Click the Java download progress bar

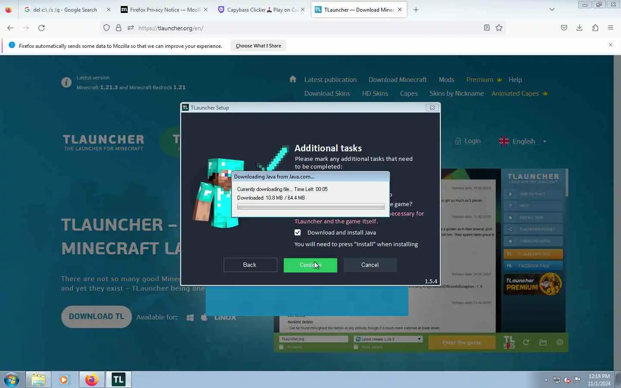pyautogui.click(x=310, y=207)
